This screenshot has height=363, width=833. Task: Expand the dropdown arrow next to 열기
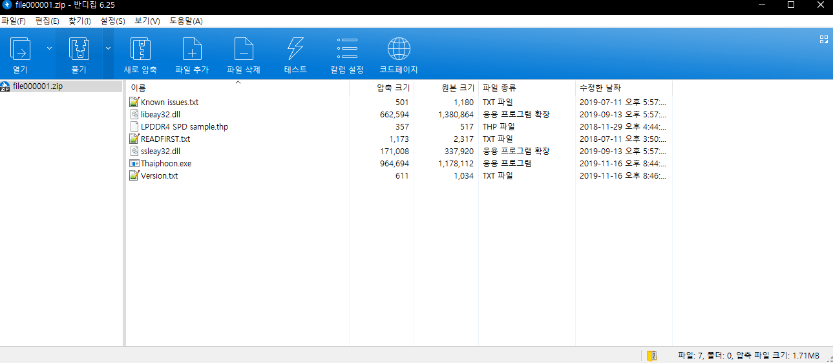50,48
